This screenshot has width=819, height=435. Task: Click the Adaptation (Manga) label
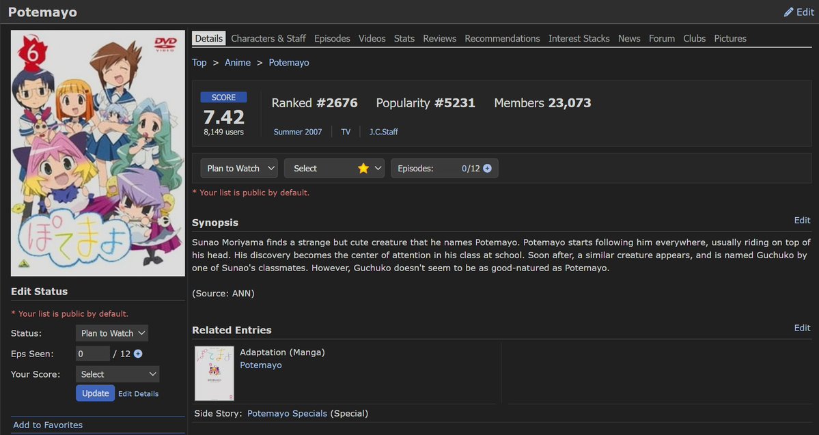click(283, 352)
